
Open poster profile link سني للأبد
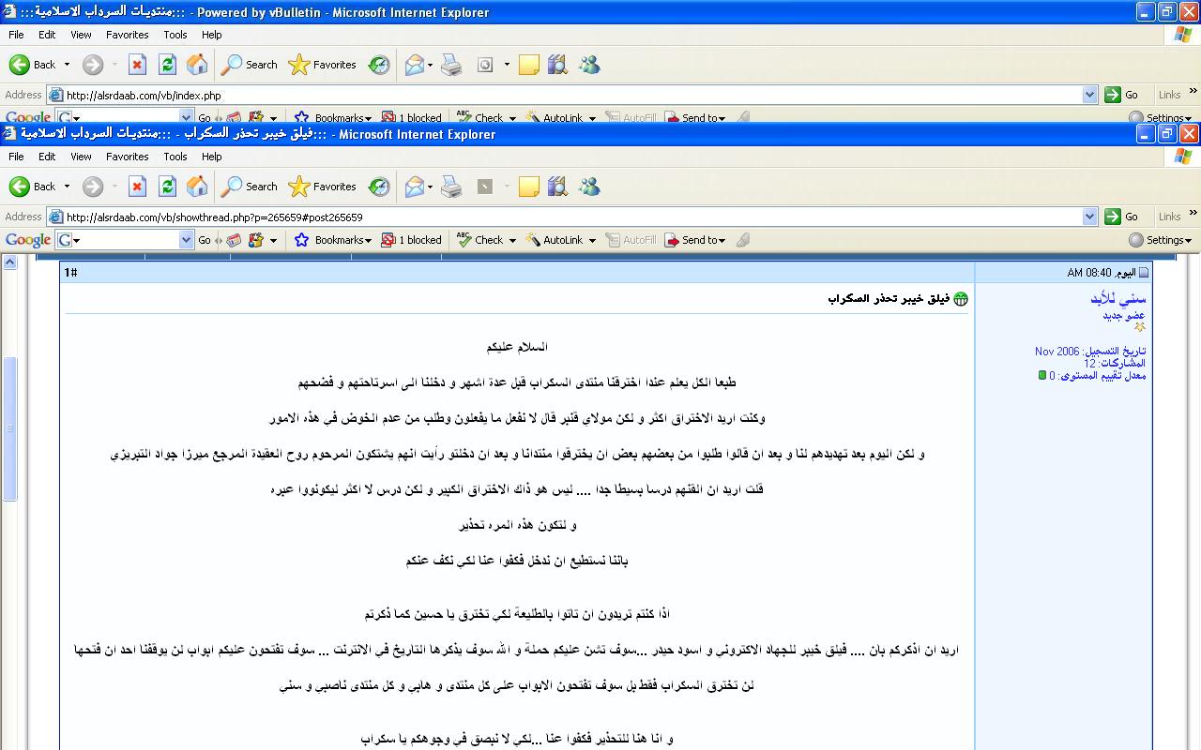coord(1117,299)
